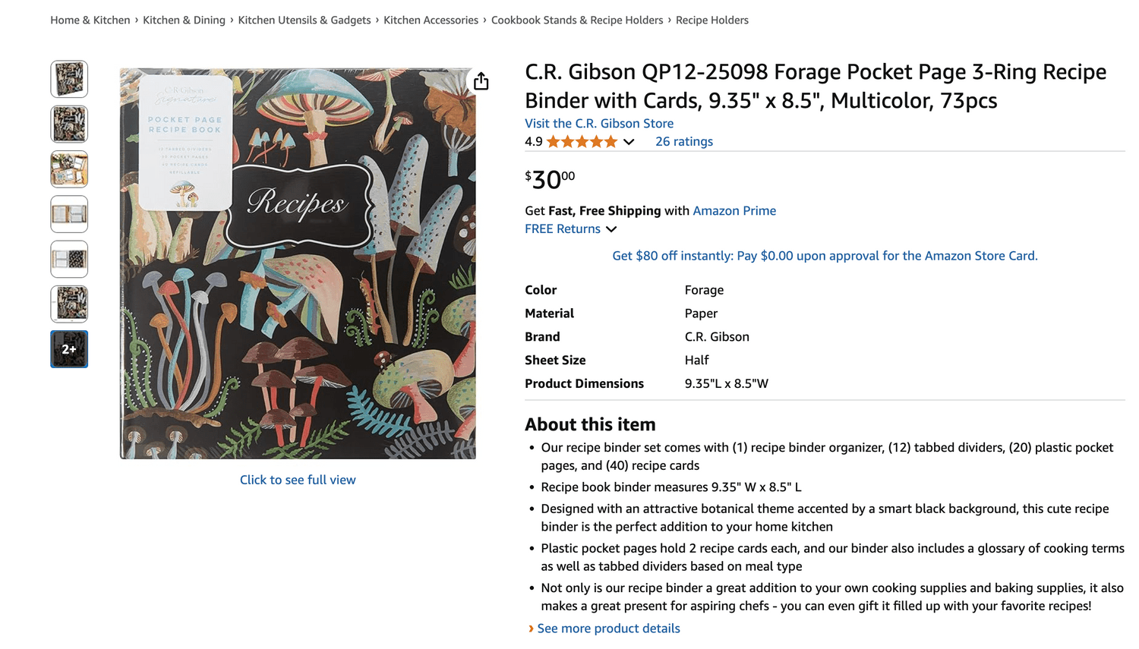1139x649 pixels.
Task: Go to Home & Kitchen breadcrumb
Action: (x=90, y=20)
